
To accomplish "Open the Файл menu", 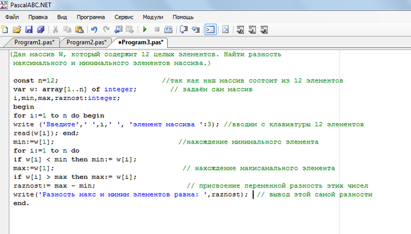I will [12, 17].
